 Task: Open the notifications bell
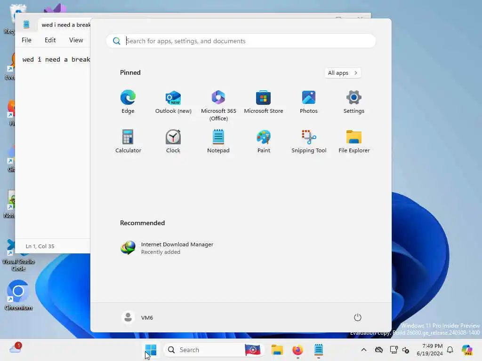coord(450,350)
